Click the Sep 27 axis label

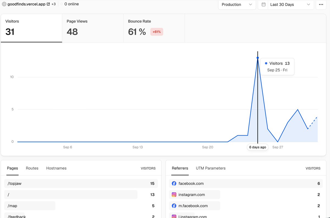click(x=277, y=147)
